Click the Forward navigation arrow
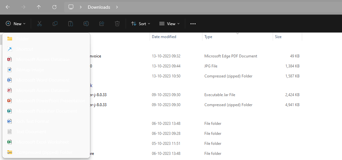 [23, 7]
